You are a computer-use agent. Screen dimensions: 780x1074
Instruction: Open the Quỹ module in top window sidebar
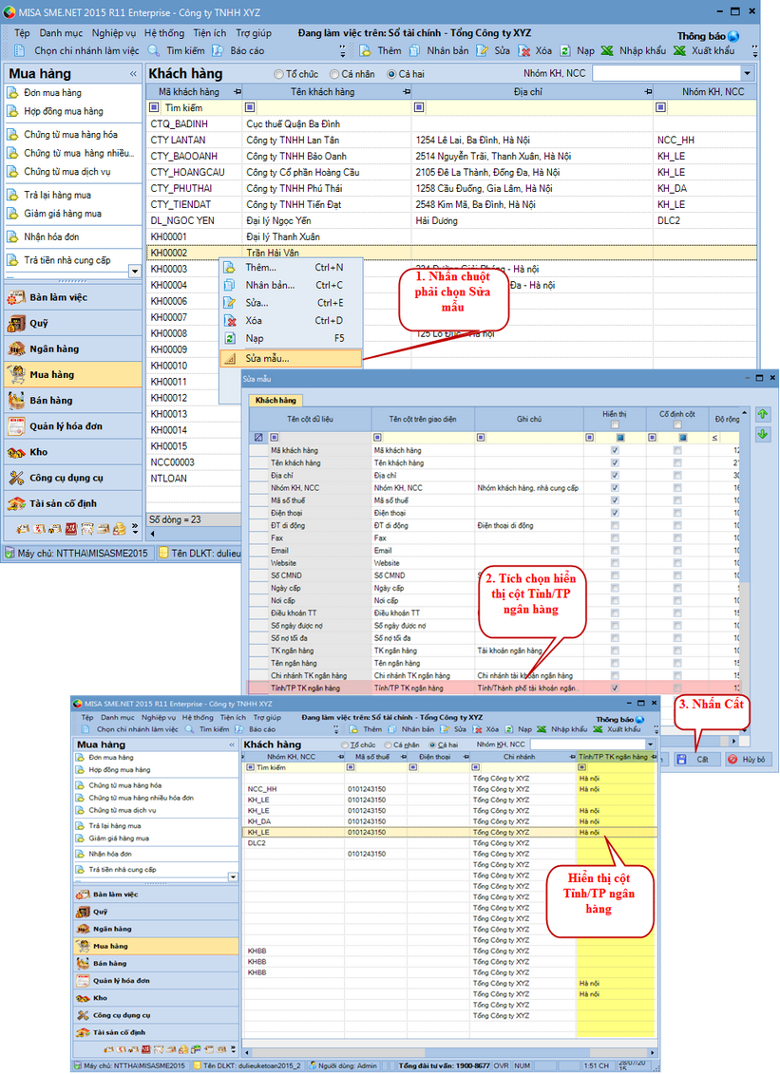(72, 323)
